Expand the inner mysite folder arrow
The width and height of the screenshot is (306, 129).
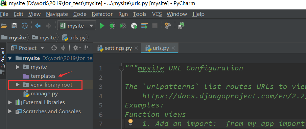pos(18,67)
